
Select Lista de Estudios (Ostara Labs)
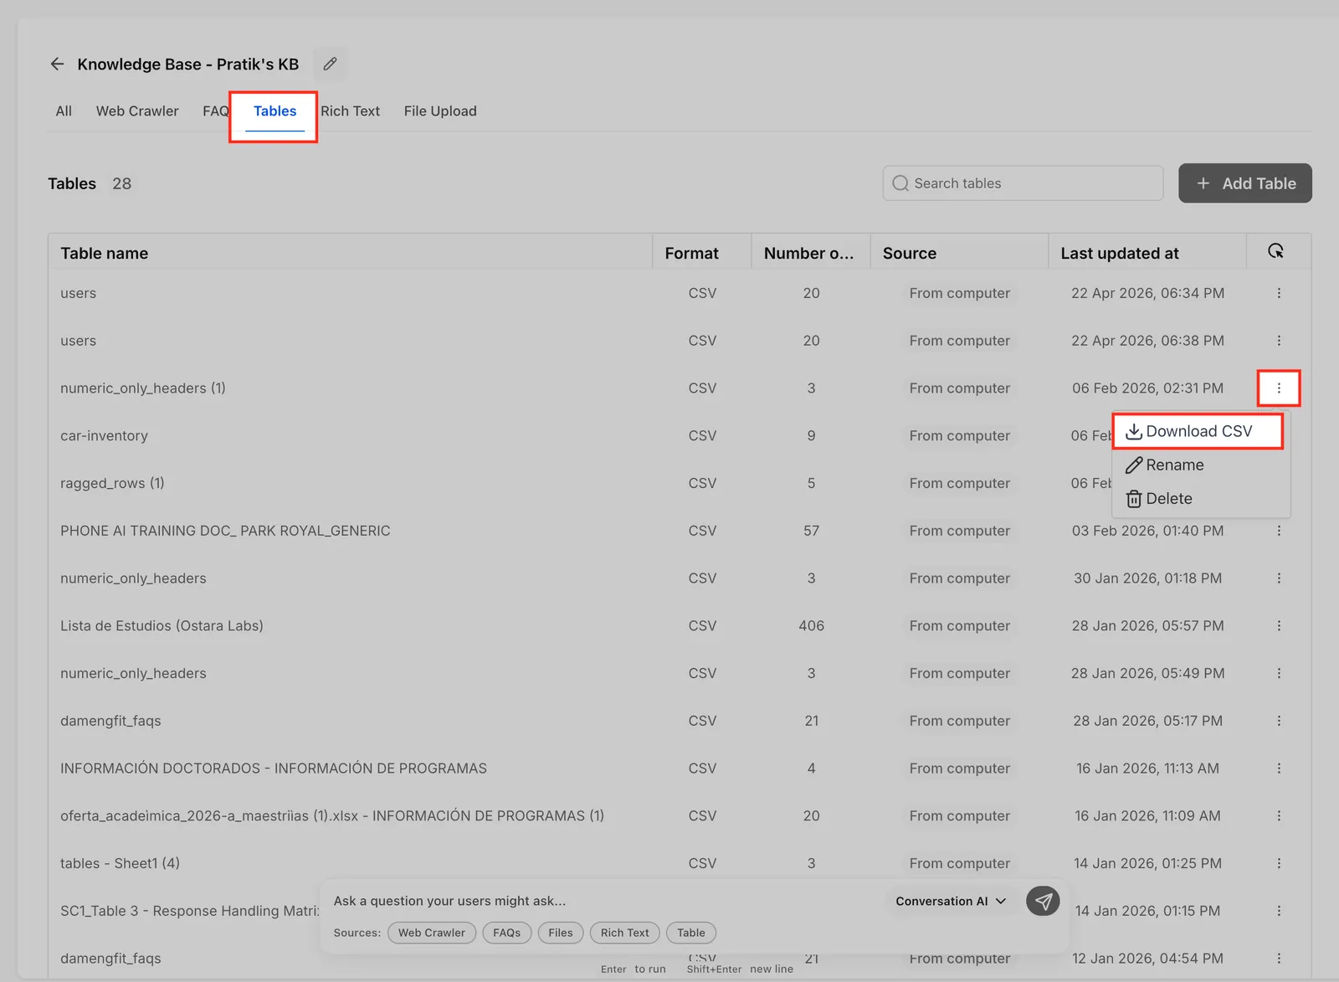[x=162, y=626]
